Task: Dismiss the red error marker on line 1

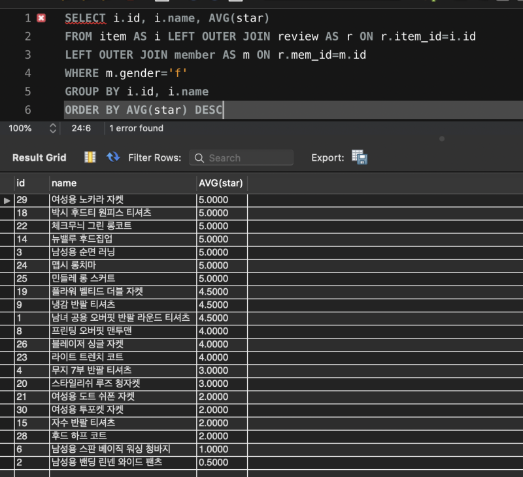Action: (x=41, y=18)
